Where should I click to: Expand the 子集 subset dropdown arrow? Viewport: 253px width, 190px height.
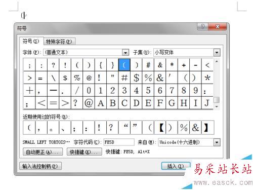coord(217,53)
